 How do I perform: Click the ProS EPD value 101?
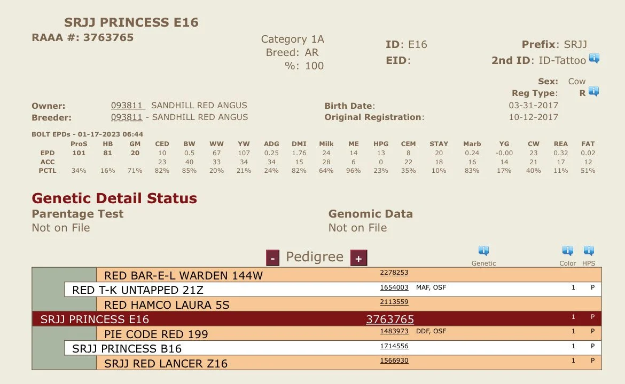pyautogui.click(x=79, y=153)
